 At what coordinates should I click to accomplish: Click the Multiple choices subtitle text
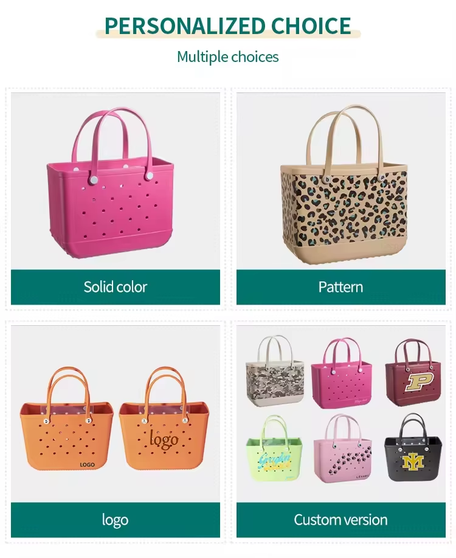[228, 57]
